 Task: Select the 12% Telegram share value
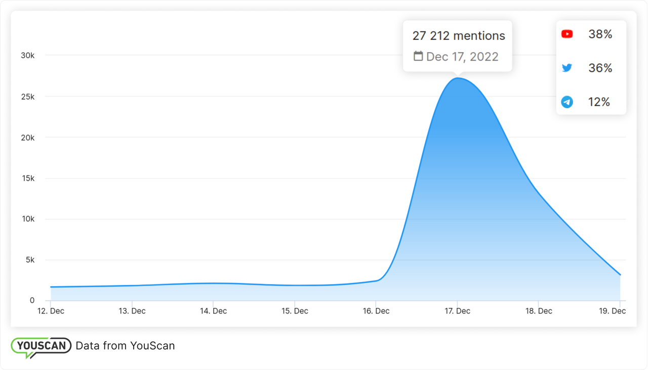click(x=599, y=102)
